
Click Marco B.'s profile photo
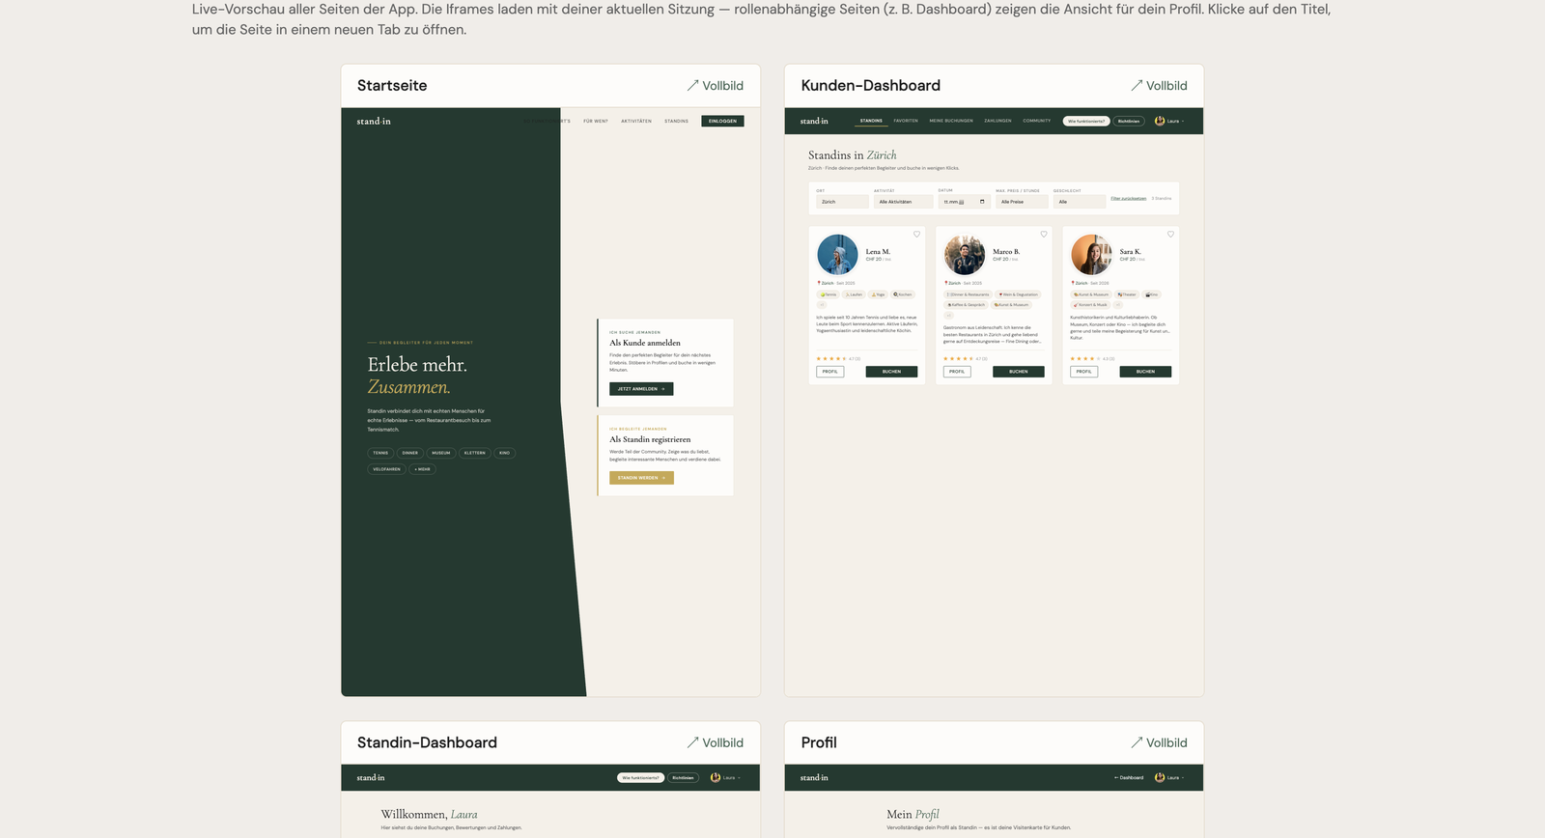pos(965,255)
